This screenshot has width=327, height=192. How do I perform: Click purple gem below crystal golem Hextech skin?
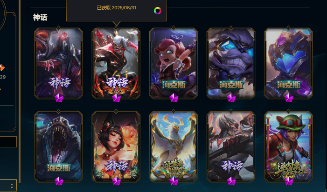(289, 98)
